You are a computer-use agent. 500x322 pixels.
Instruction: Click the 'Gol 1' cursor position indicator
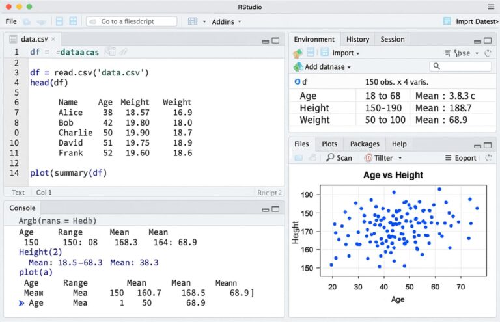click(x=44, y=193)
